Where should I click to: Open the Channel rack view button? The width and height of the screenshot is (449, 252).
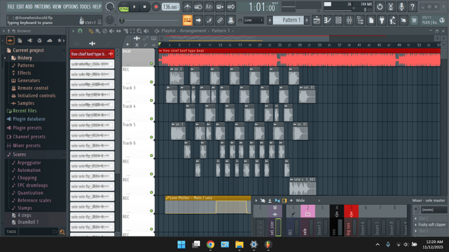pyautogui.click(x=338, y=20)
